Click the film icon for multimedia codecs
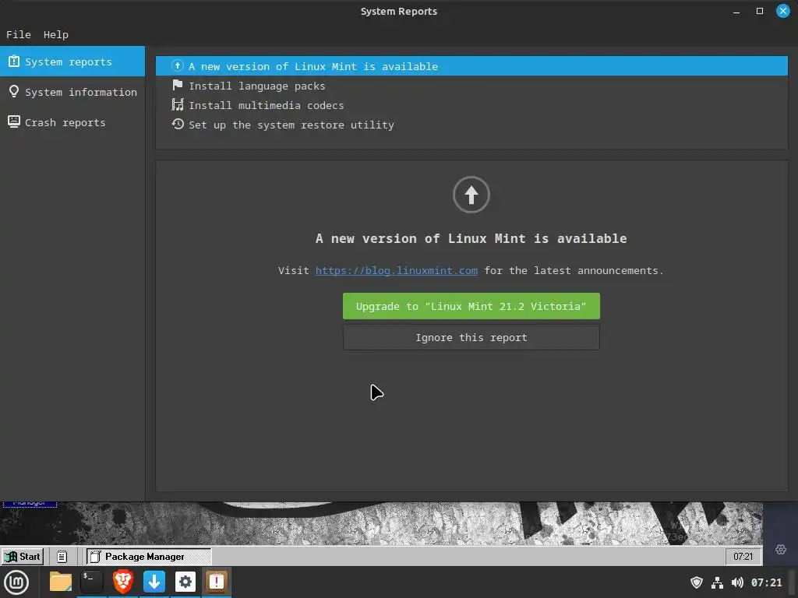Viewport: 798px width, 598px height. [x=178, y=105]
